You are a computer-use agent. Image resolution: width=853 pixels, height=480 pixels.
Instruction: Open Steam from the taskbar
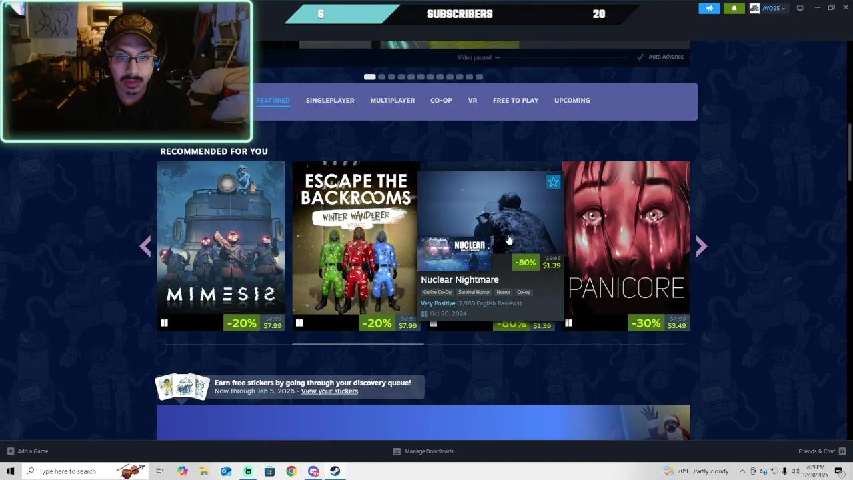[335, 471]
